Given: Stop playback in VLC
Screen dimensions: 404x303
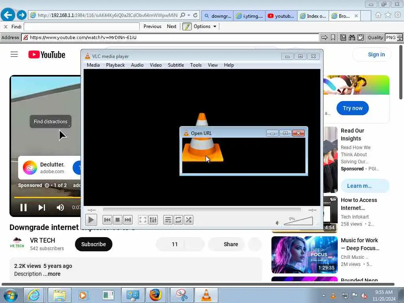Looking at the screenshot, I should tap(118, 220).
